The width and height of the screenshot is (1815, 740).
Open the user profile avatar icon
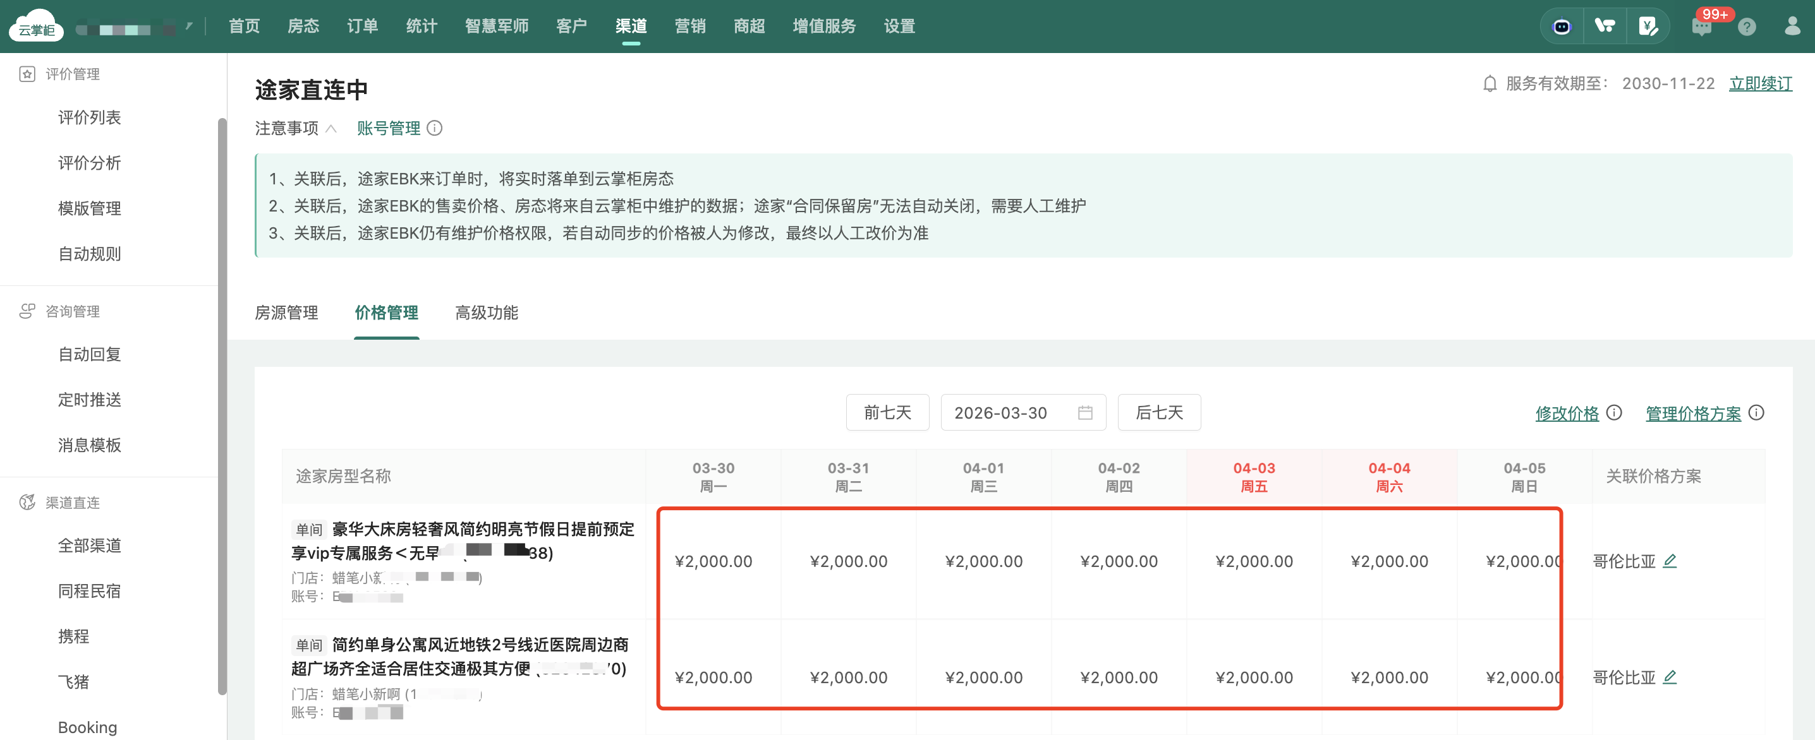1792,27
